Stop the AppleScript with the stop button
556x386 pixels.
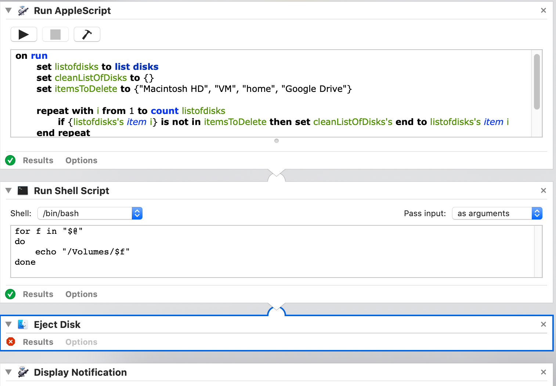pos(55,35)
